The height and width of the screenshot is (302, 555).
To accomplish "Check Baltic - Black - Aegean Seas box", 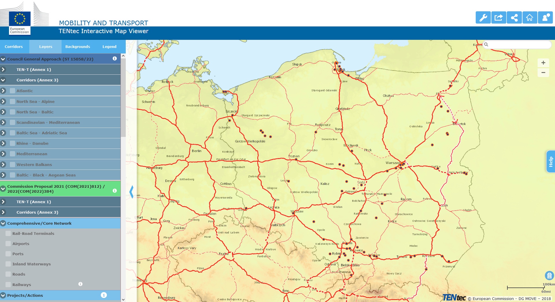I will (x=12, y=175).
